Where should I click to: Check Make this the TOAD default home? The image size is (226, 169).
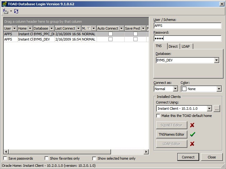point(158,116)
